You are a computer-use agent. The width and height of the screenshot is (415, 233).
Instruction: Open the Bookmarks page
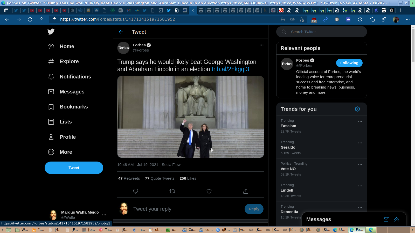(x=68, y=107)
